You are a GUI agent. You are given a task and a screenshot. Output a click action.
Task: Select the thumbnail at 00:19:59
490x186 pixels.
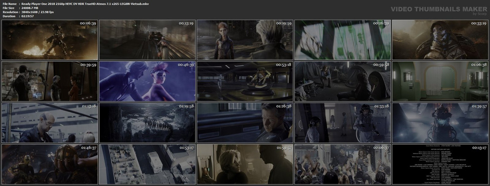click(x=245, y=40)
